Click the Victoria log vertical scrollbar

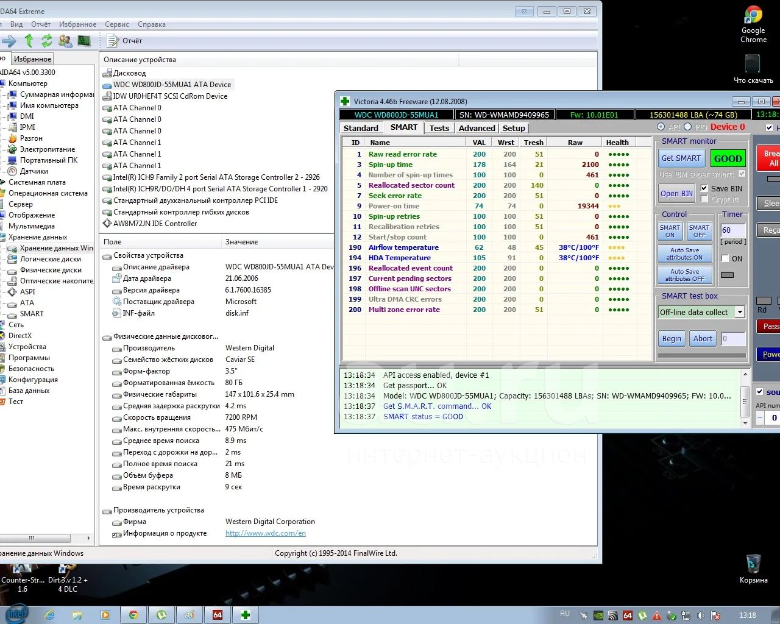pos(745,398)
